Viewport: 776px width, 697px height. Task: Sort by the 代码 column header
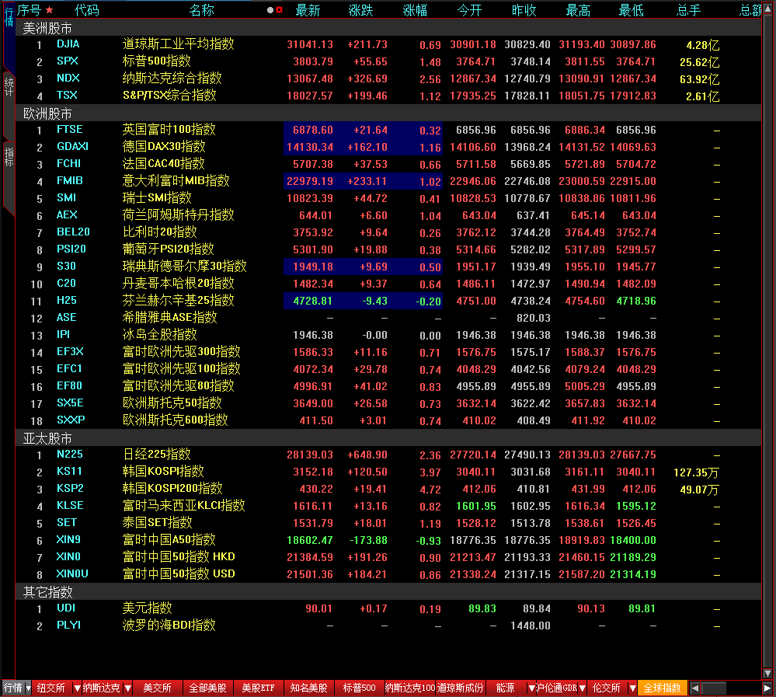click(86, 10)
